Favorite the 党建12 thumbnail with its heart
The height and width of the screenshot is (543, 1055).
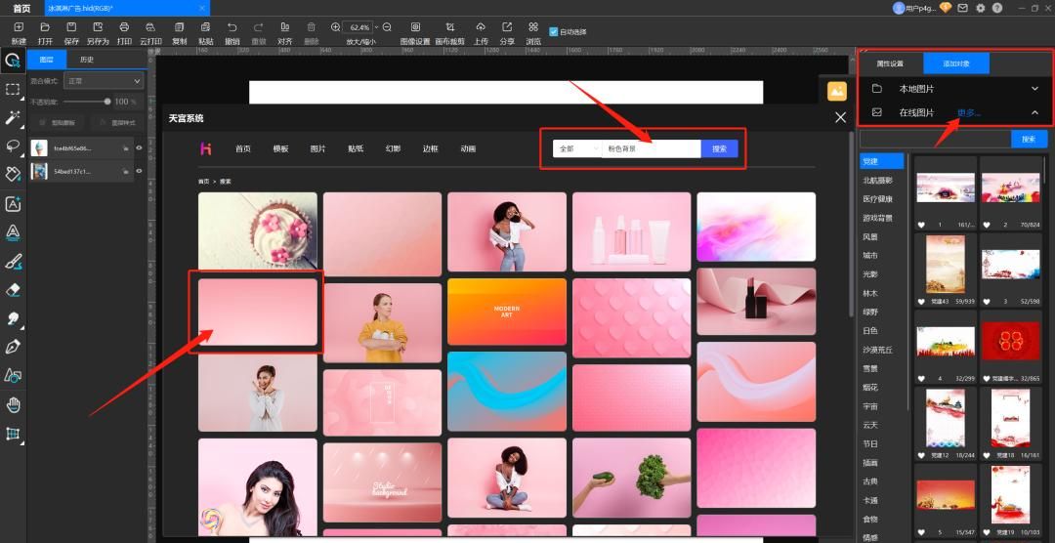(921, 455)
